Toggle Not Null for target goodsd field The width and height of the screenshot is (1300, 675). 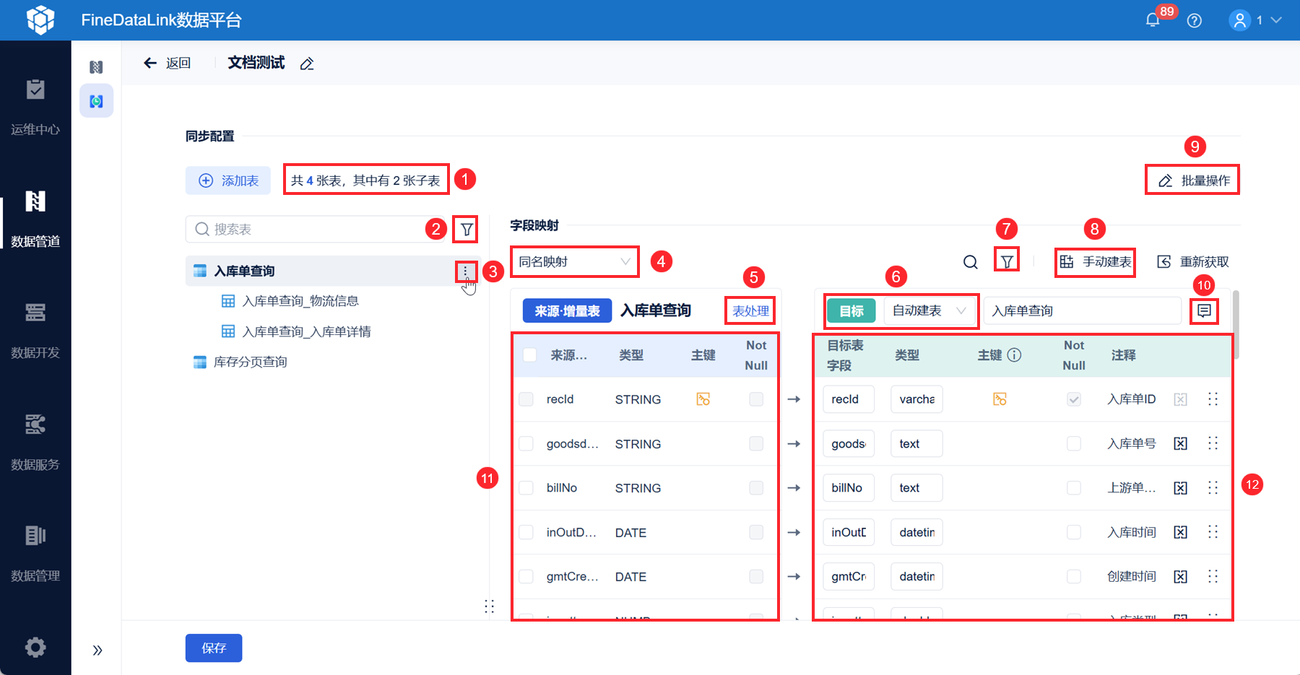[x=1074, y=443]
